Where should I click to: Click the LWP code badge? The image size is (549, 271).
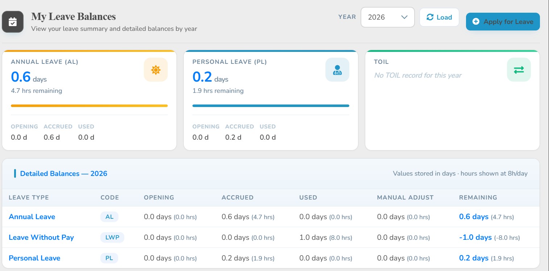coord(112,237)
